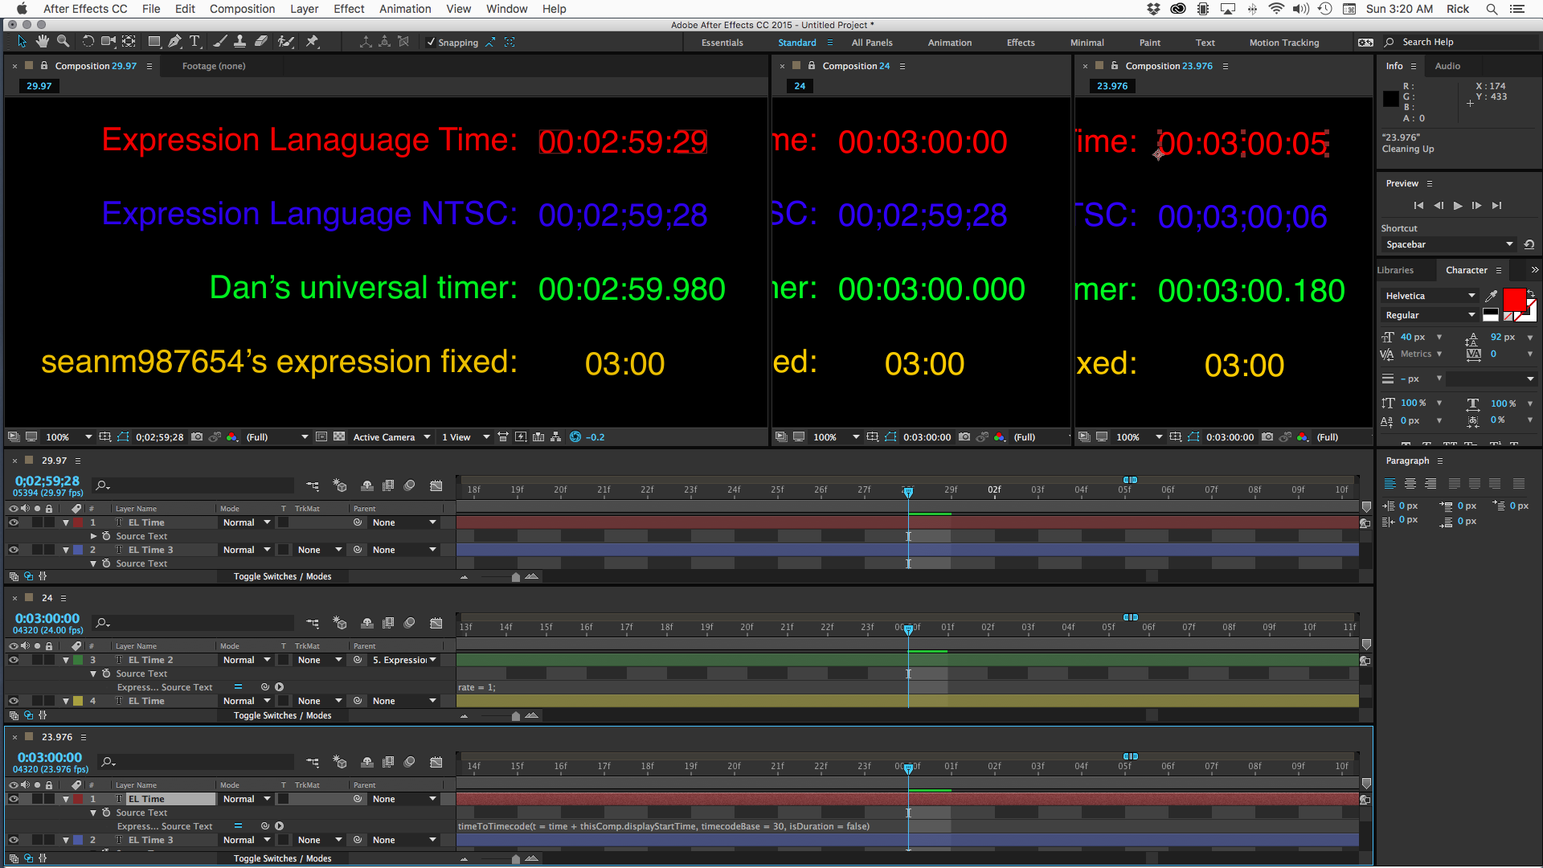Open the Composition menu
Screen dimensions: 1543x868
tap(242, 9)
